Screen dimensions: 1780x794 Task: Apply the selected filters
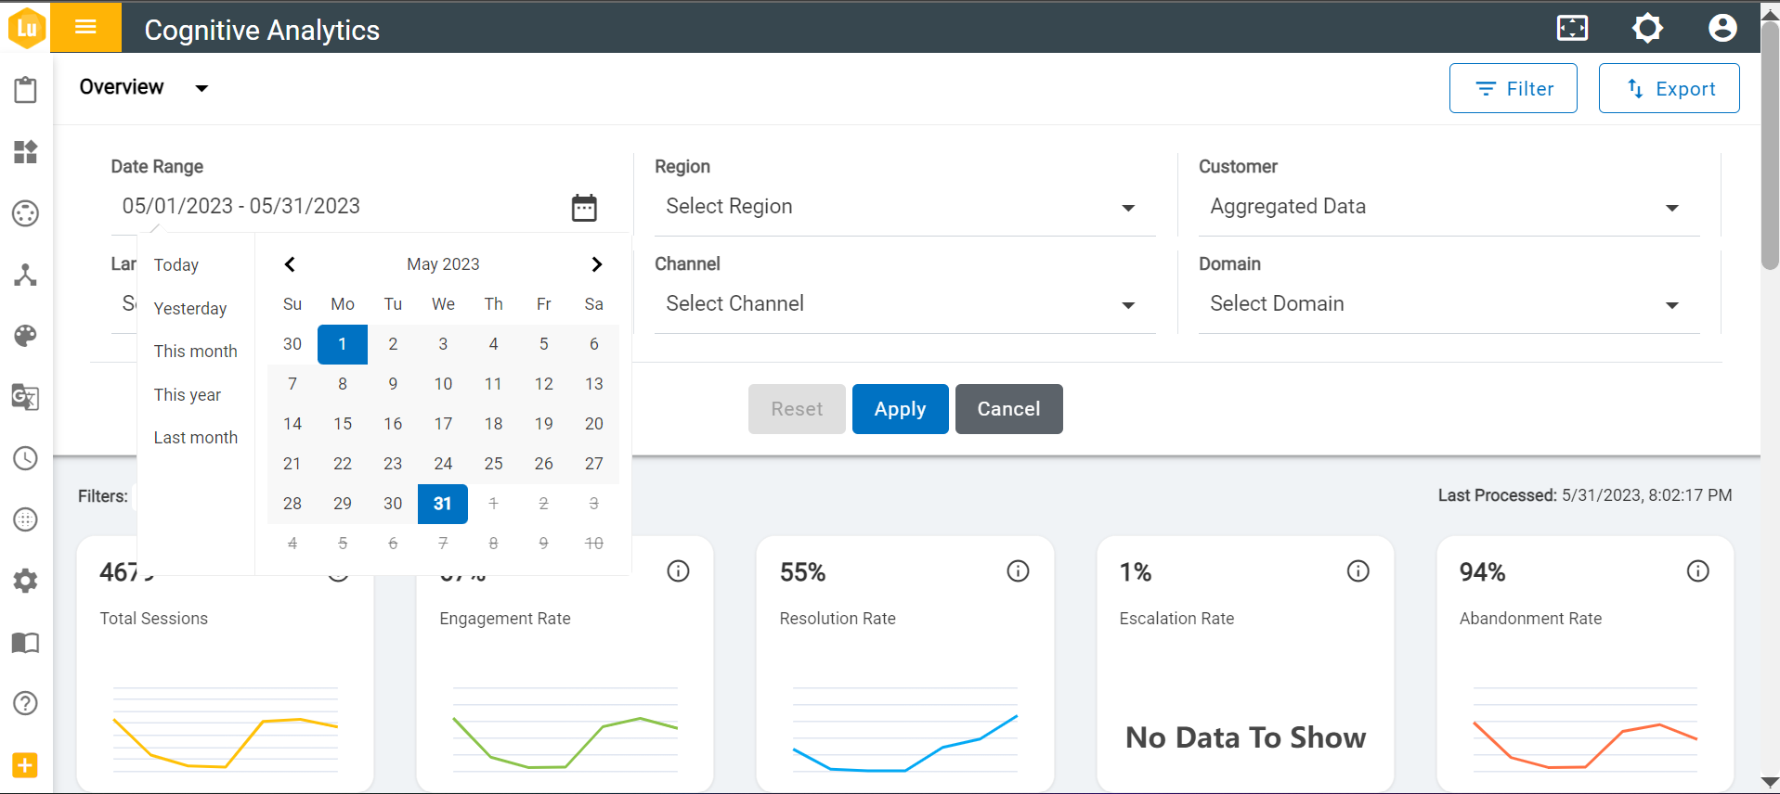900,409
